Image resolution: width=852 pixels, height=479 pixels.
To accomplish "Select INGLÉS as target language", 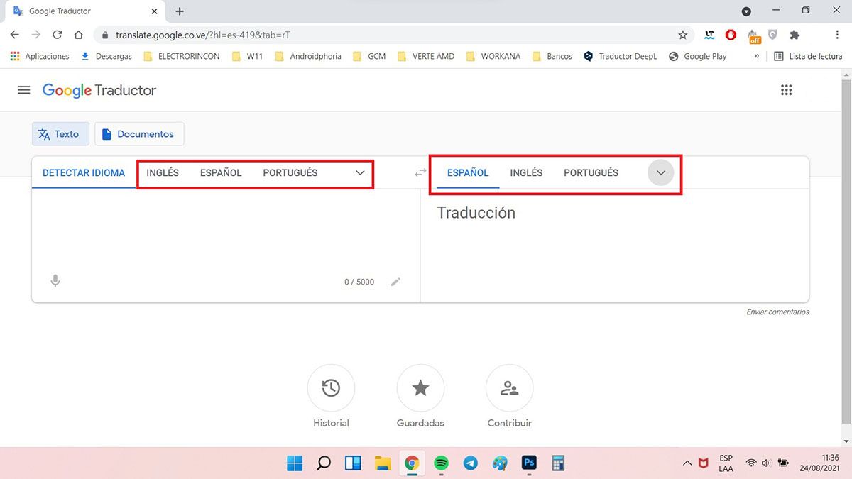I will tap(526, 172).
